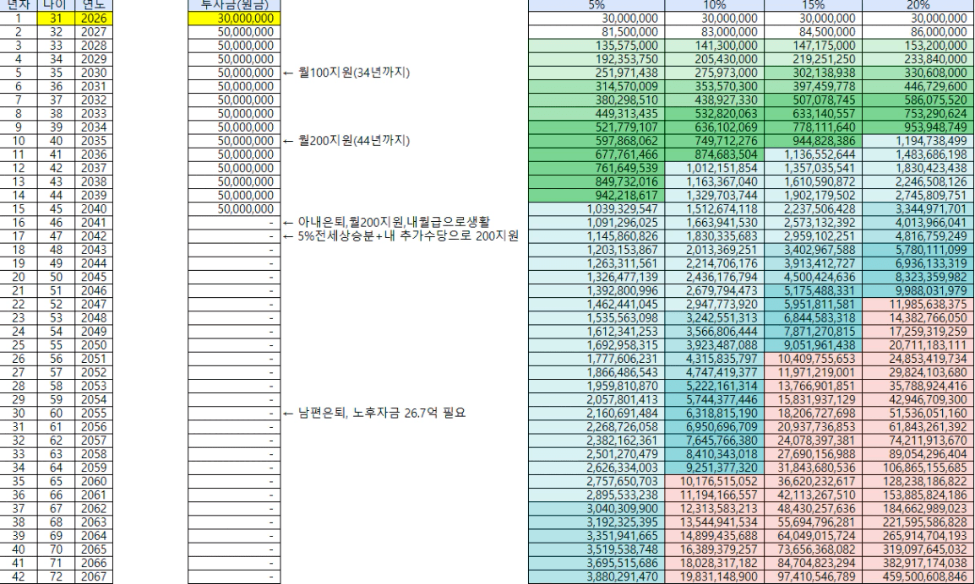Click the green cell 153,200,000
This screenshot has height=584, width=975.
pos(918,46)
